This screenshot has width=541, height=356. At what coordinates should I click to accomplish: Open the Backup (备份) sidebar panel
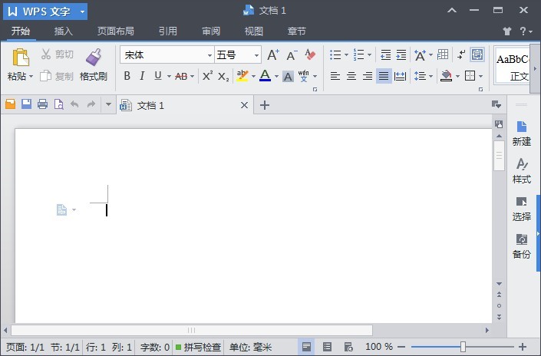coord(521,246)
